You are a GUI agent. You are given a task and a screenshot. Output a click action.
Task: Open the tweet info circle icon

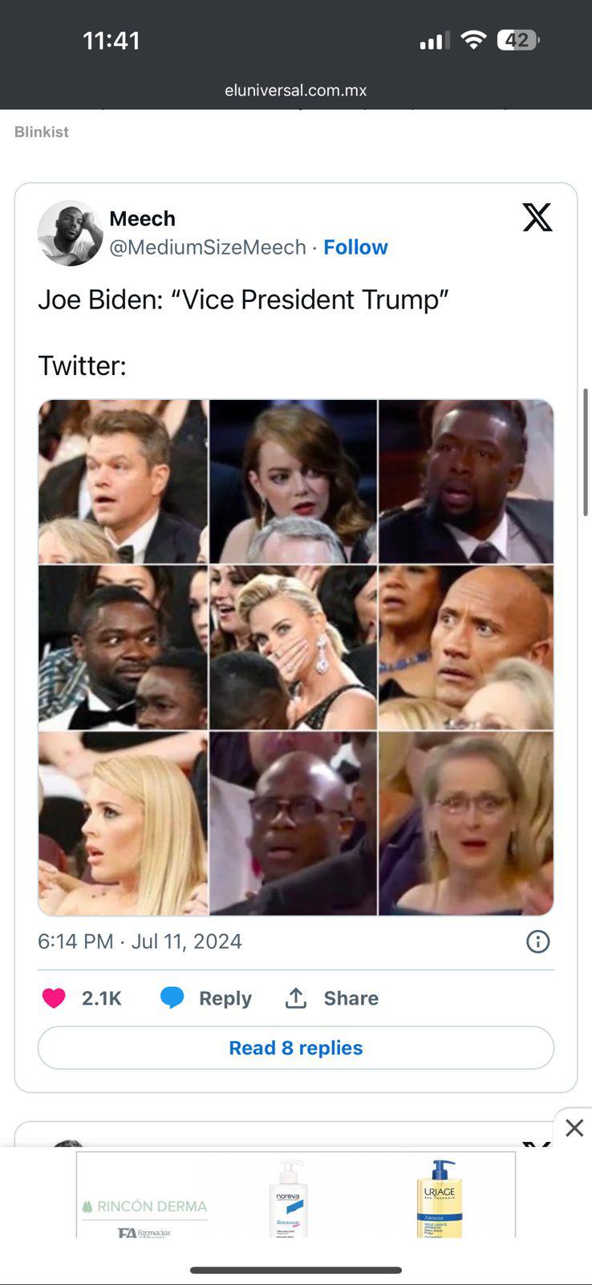tap(538, 940)
